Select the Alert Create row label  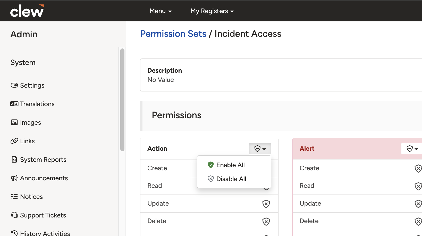click(x=309, y=168)
